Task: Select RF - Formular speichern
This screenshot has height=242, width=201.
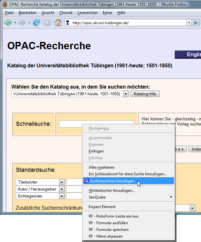Action: 129,230
